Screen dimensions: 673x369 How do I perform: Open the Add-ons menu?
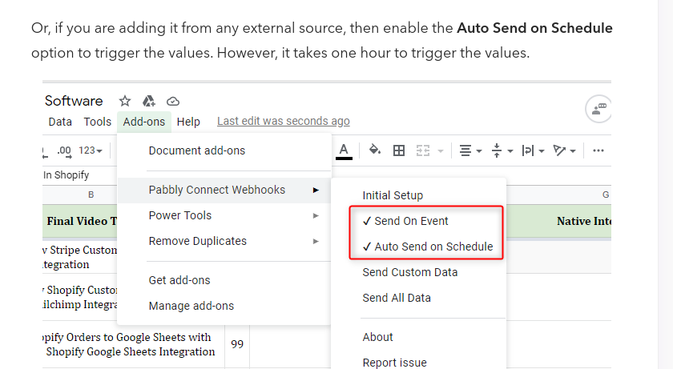tap(143, 122)
